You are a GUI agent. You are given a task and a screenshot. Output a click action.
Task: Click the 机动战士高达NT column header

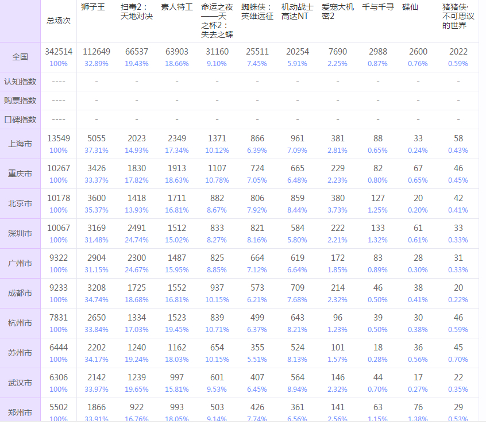(x=297, y=11)
